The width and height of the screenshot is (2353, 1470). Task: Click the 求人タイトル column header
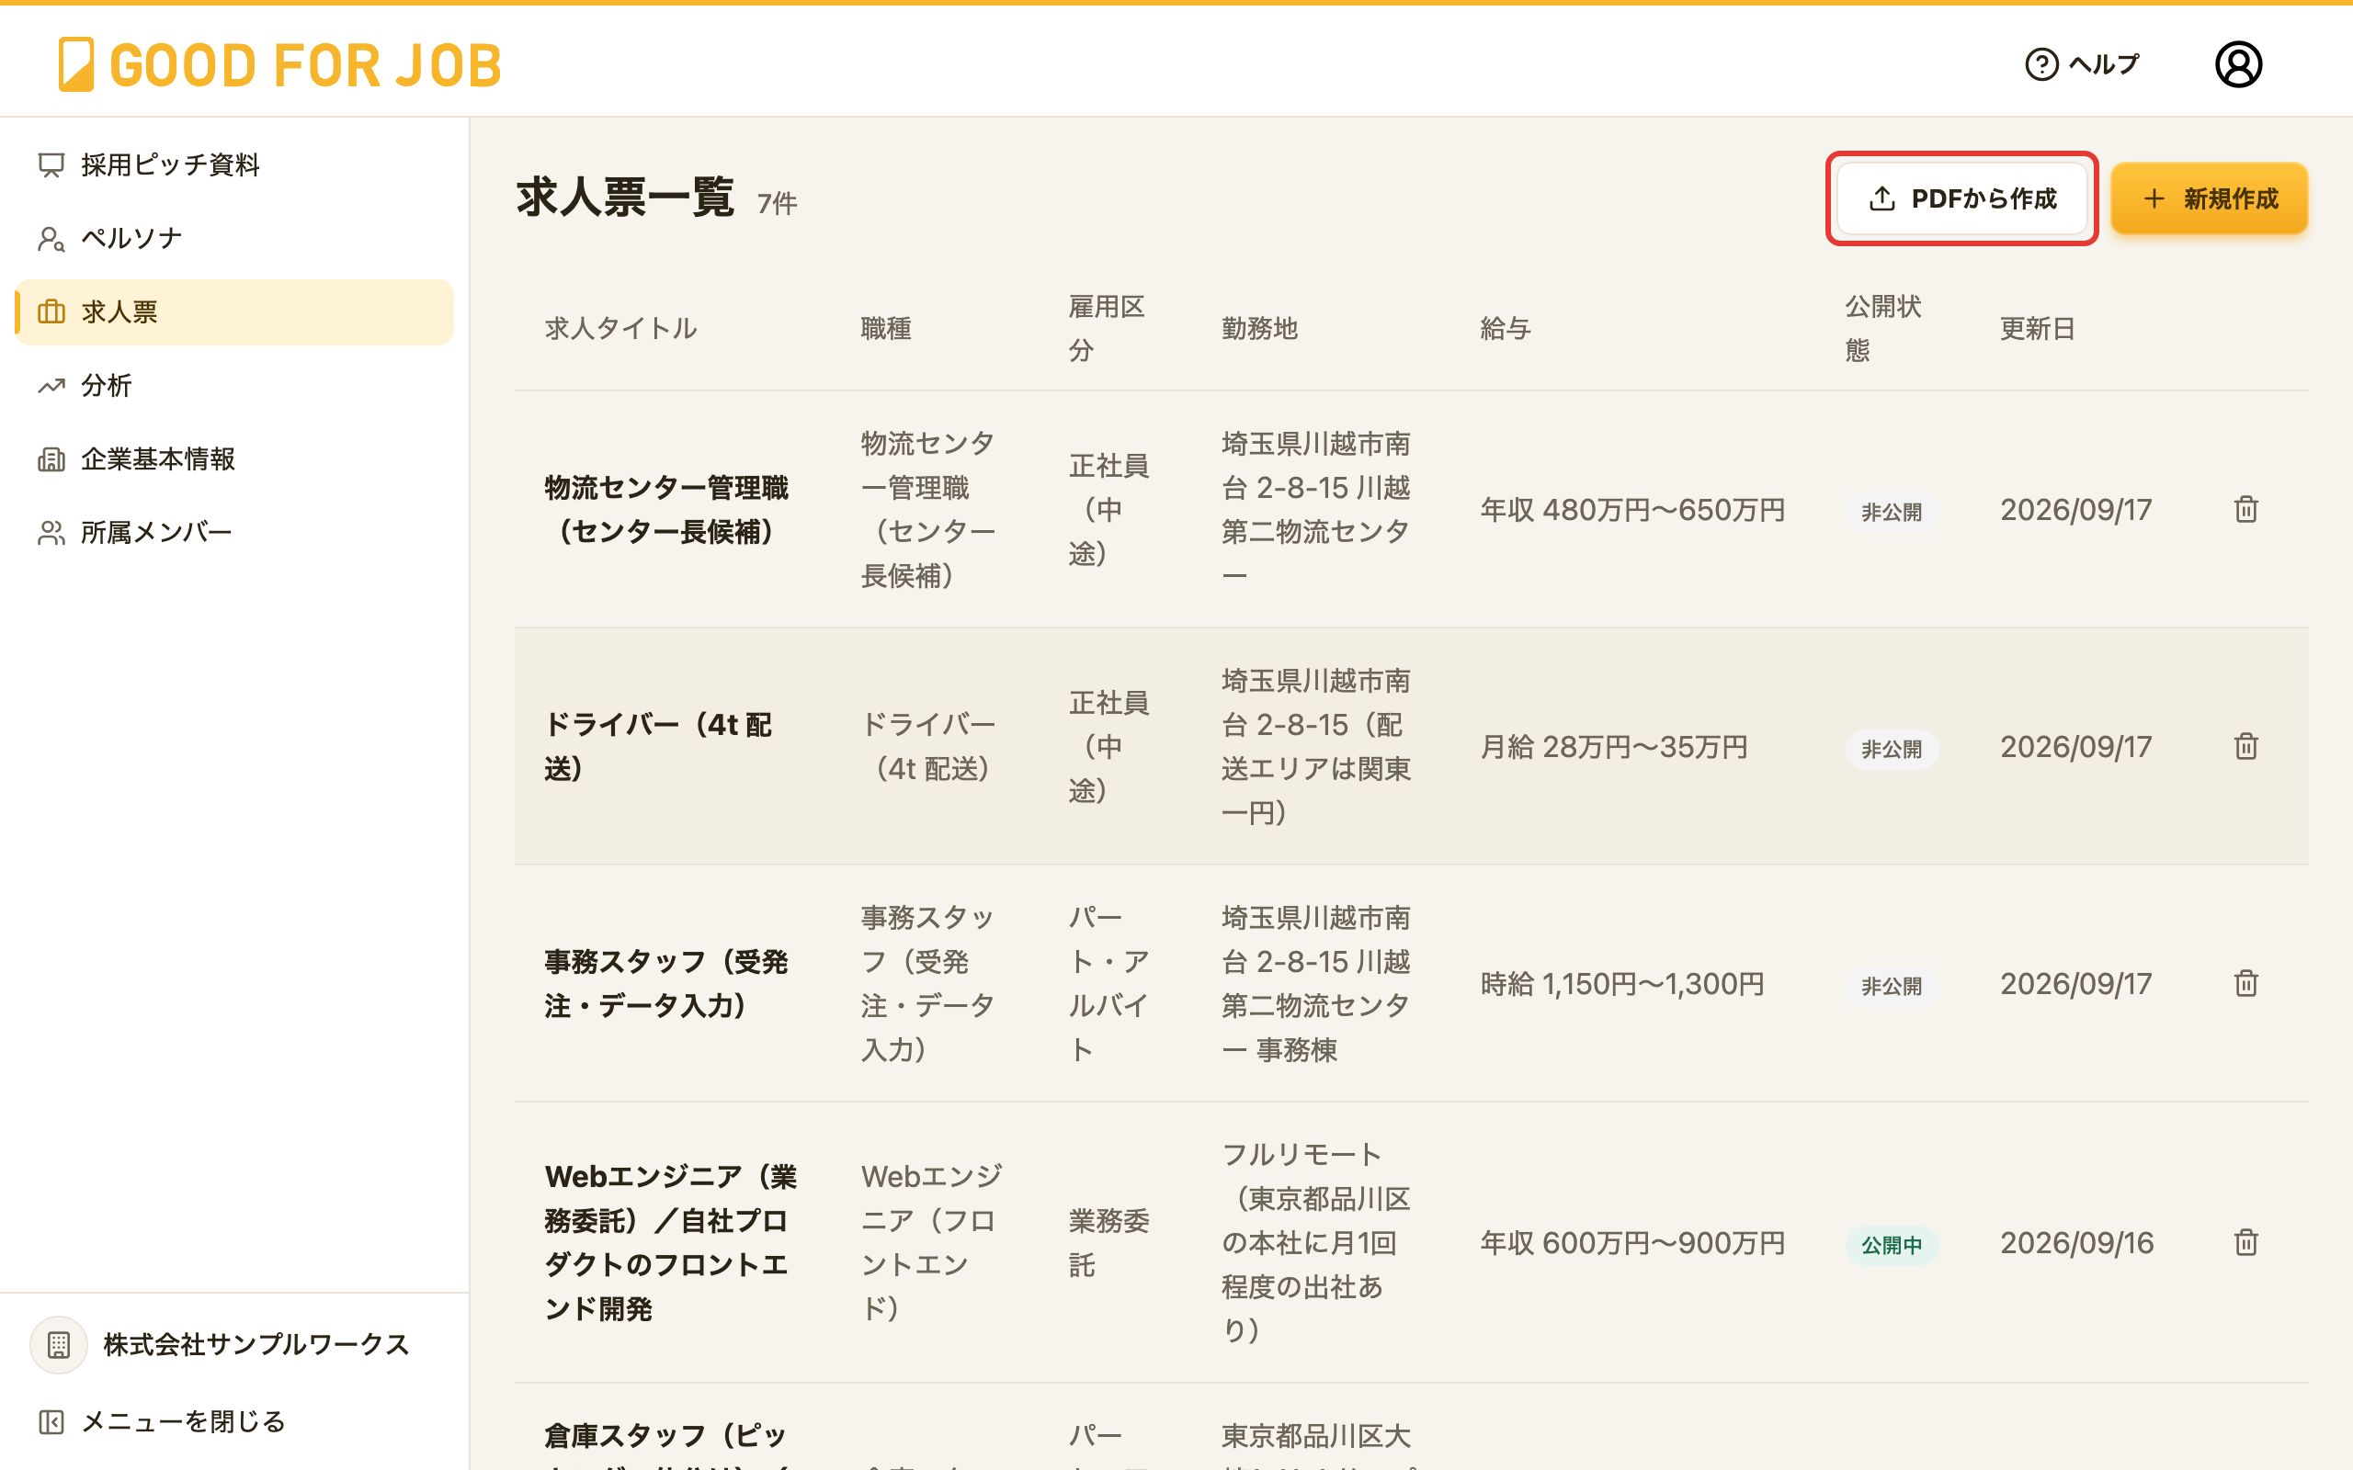(620, 329)
